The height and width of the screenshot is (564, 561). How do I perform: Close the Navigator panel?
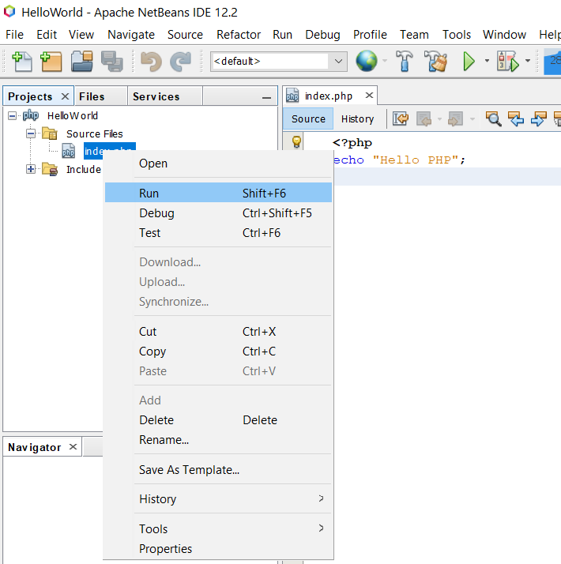(73, 447)
